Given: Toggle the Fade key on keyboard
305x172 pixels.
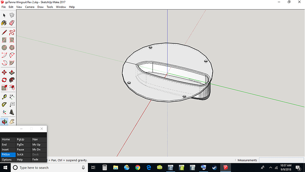Looking at the screenshot, I should click(39, 160).
